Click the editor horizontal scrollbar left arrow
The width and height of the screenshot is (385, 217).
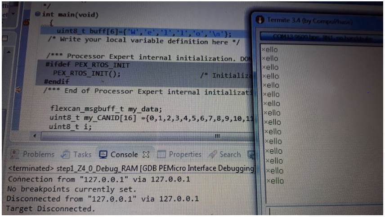(35, 135)
